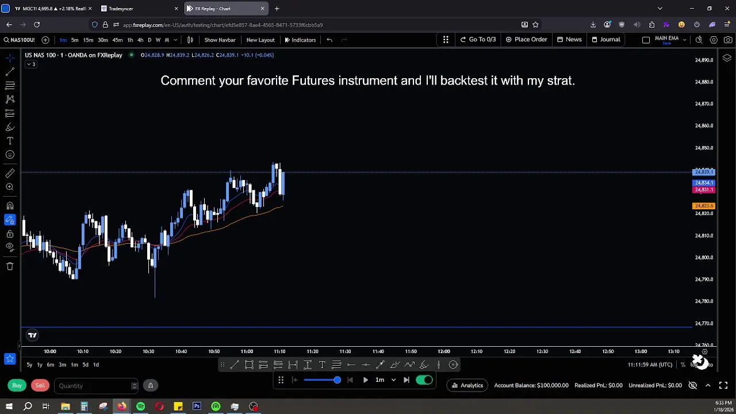Select the Daily (D) timeframe
Viewport: 736px width, 414px height.
pos(149,40)
